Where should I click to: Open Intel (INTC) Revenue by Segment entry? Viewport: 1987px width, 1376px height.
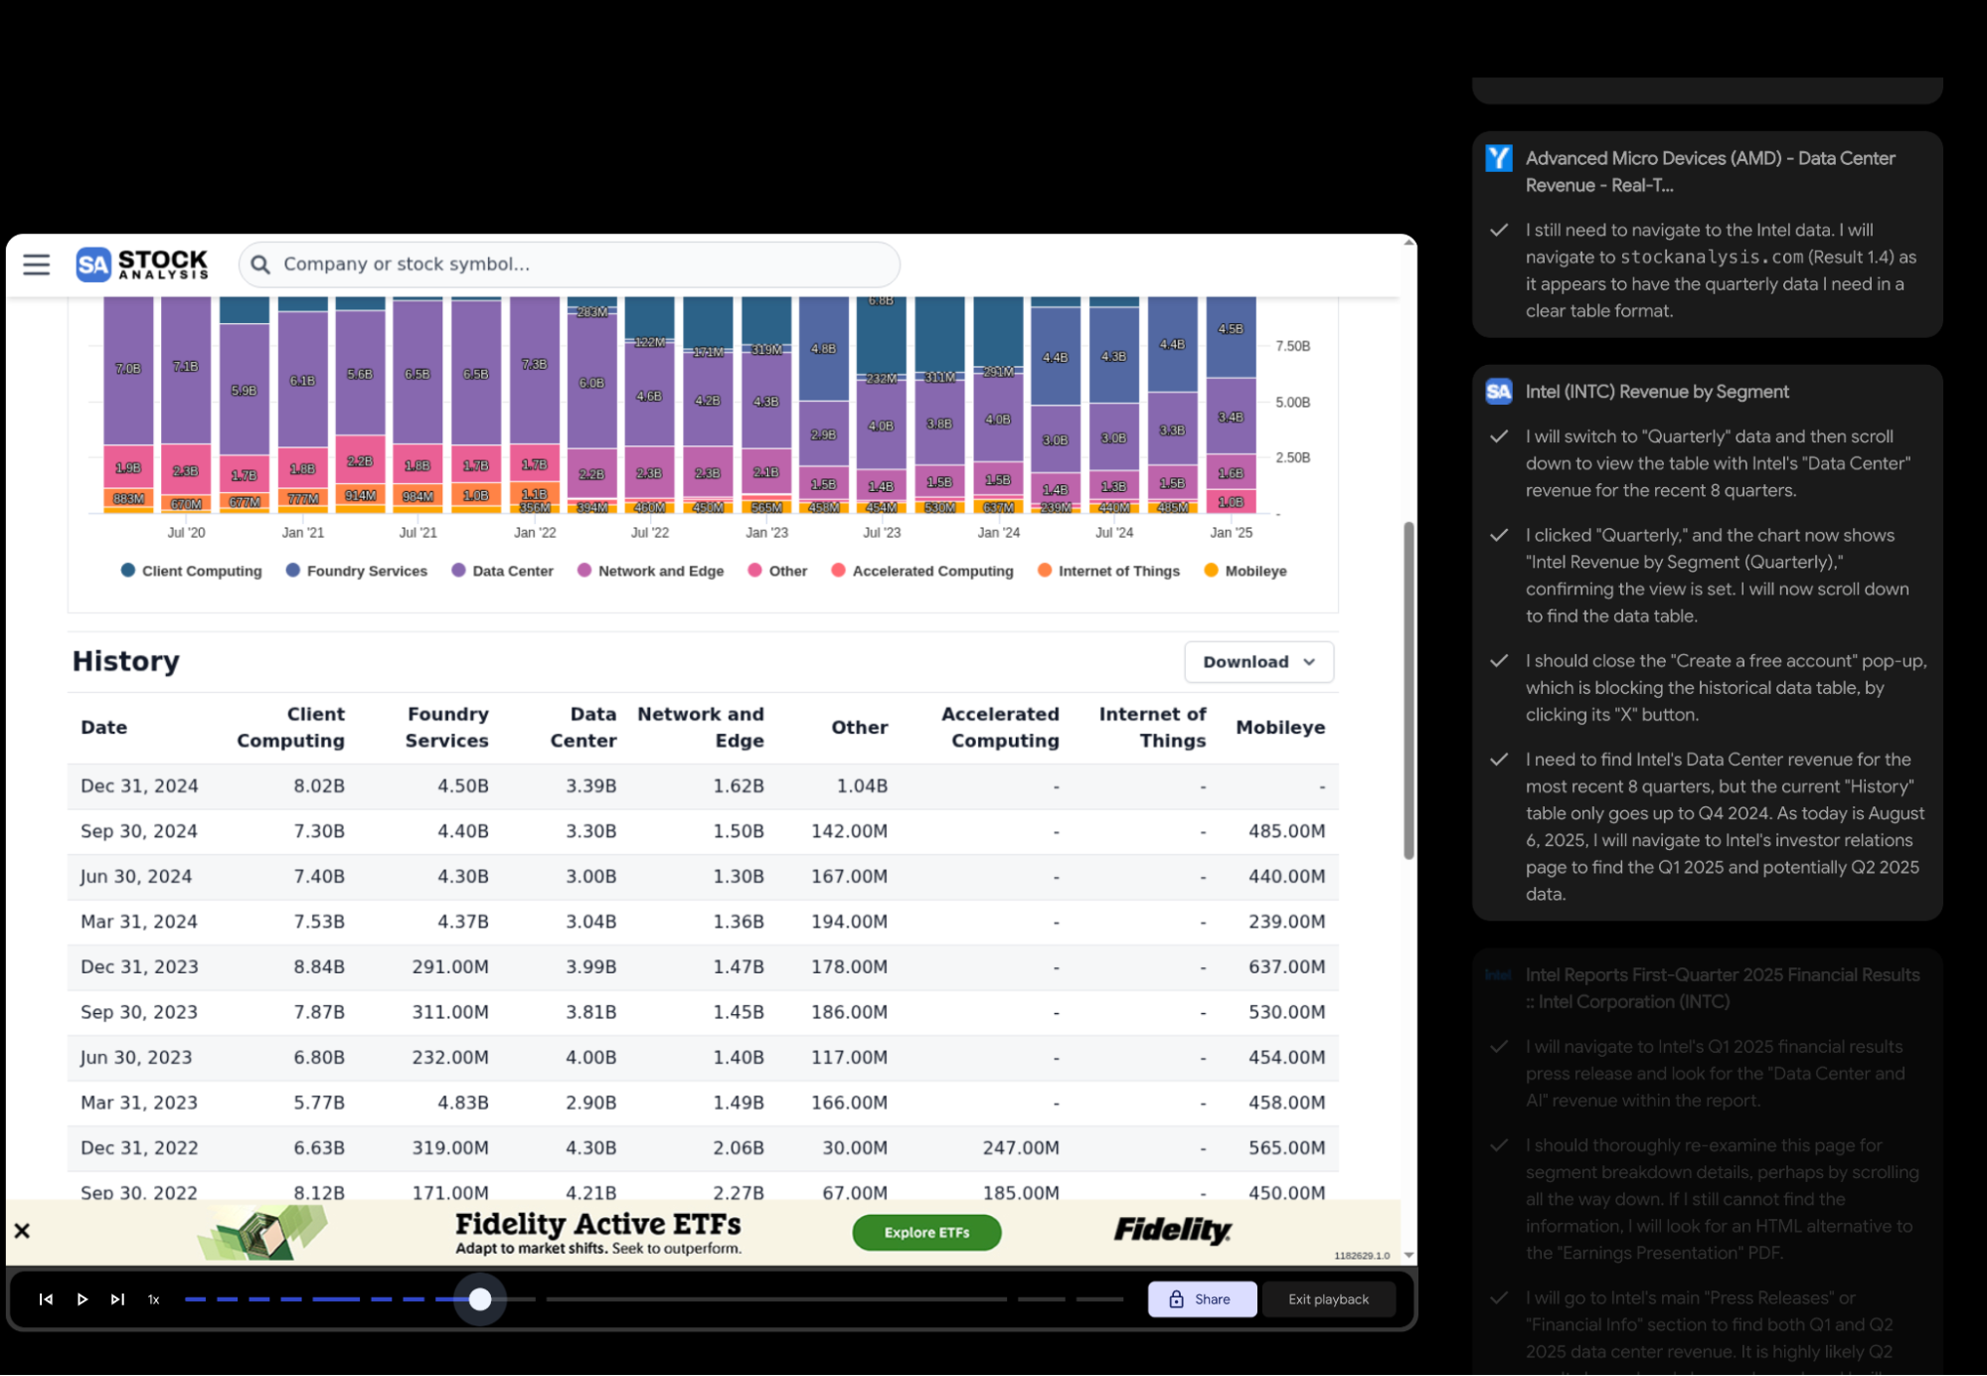(1656, 392)
